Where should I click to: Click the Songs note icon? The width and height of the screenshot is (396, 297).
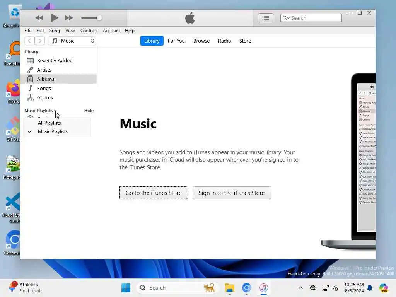(30, 89)
